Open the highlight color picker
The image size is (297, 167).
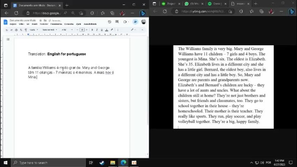point(112,30)
